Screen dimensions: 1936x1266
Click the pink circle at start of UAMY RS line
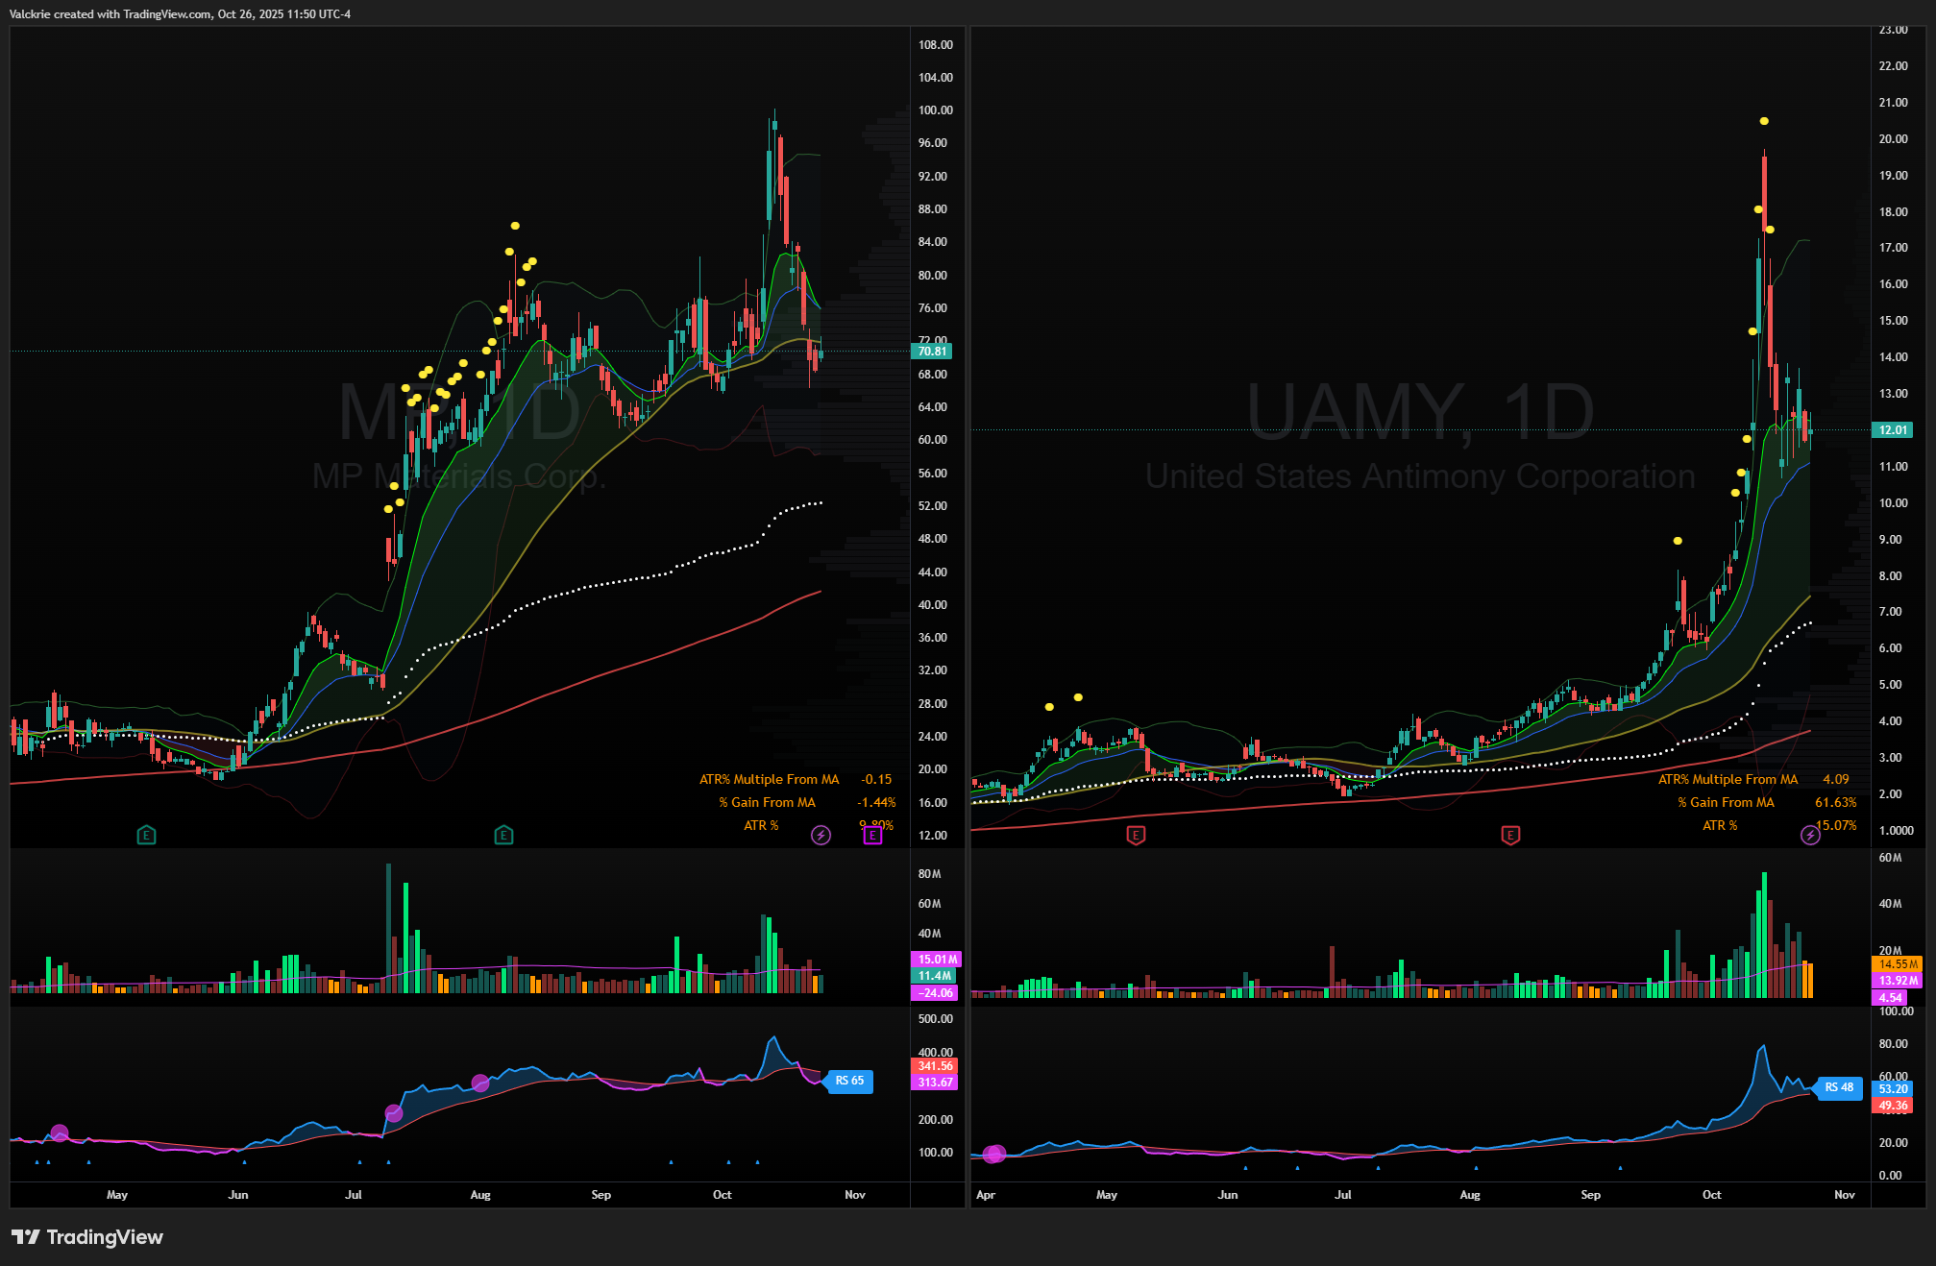tap(993, 1154)
